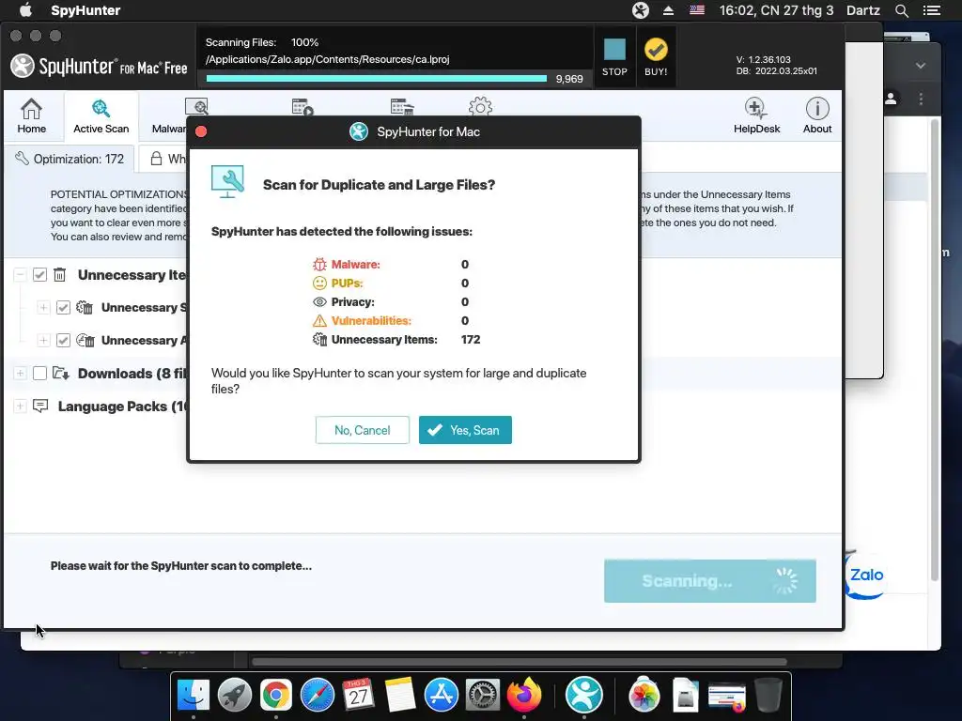Click the Vulnerabilities warning icon

[319, 321]
